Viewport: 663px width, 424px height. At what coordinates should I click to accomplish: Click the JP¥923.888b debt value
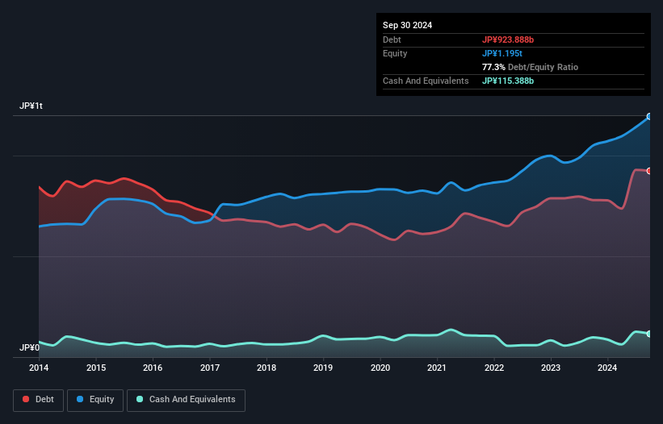[x=508, y=39]
